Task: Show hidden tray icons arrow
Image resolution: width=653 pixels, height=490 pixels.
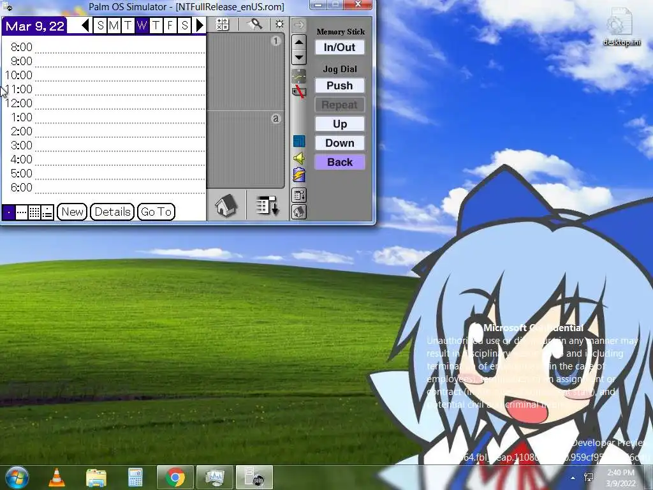Action: point(573,478)
